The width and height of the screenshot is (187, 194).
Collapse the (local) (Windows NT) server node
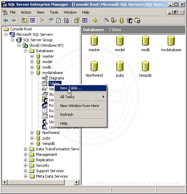(19, 45)
